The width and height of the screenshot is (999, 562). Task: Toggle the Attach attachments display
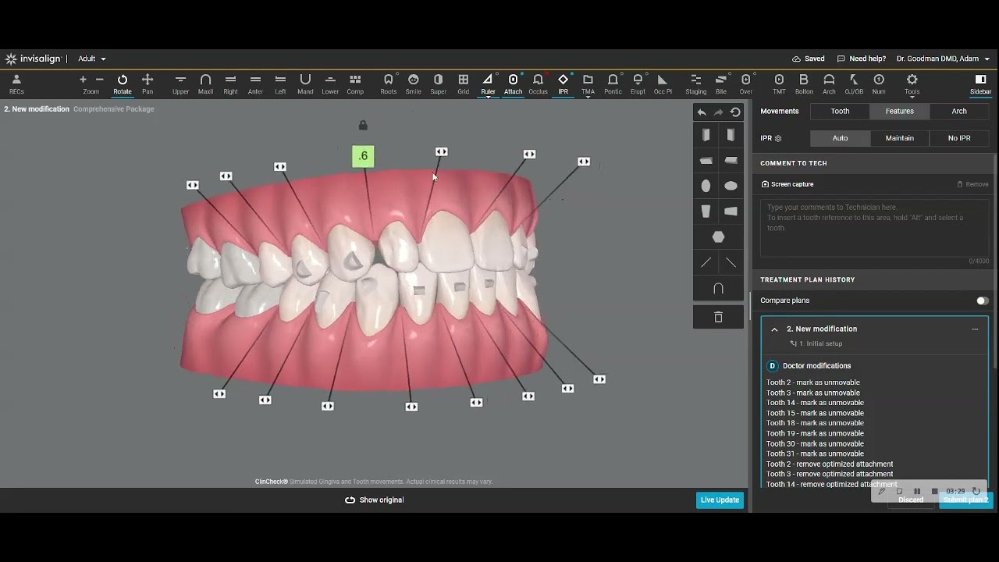[513, 84]
